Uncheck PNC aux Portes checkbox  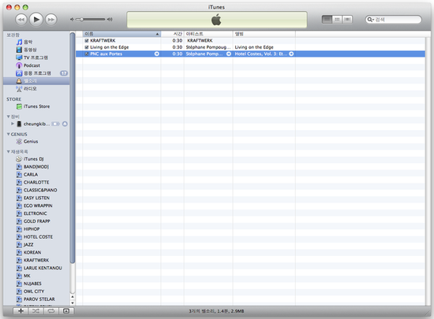pyautogui.click(x=87, y=54)
